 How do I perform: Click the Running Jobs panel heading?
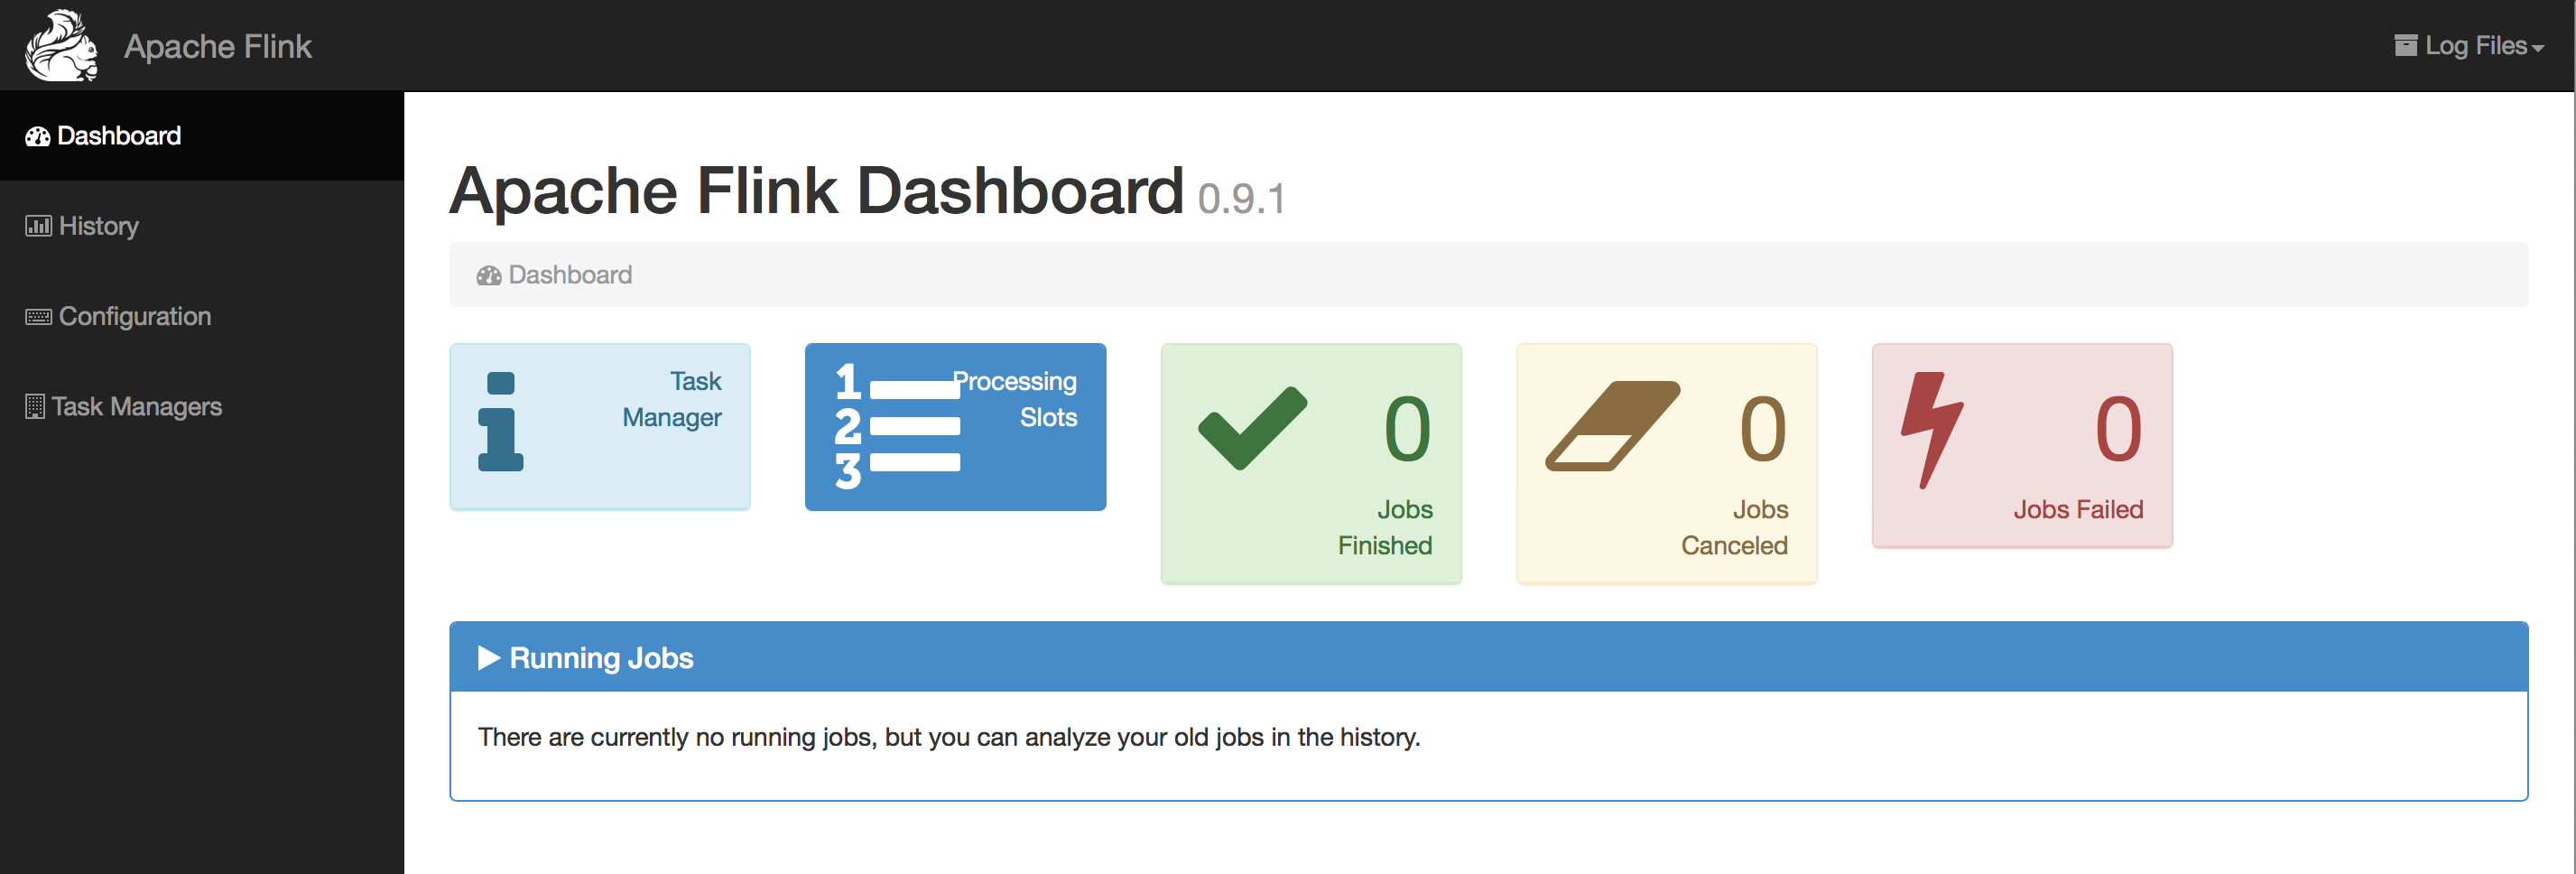tap(1488, 657)
